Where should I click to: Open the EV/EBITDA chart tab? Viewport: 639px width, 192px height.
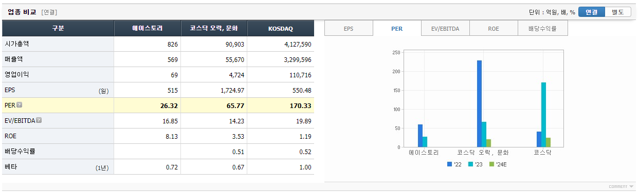tap(445, 29)
